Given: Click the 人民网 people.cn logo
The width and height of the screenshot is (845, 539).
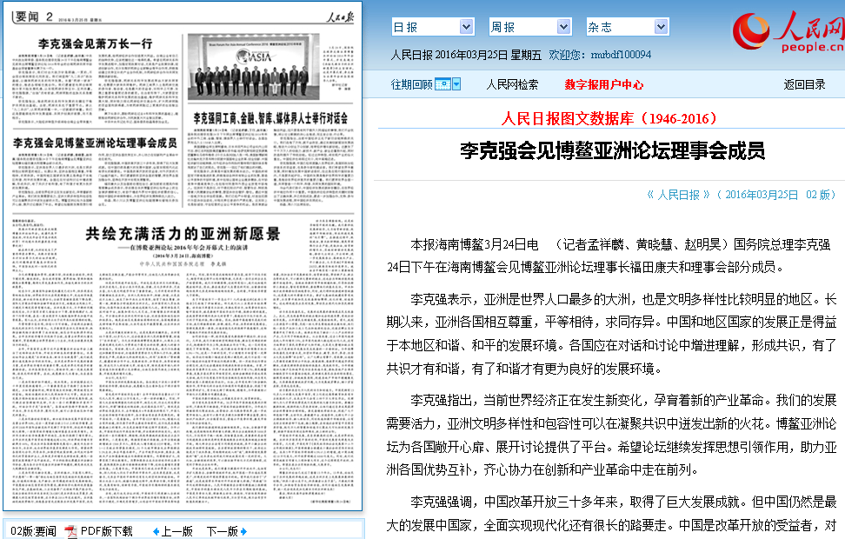Looking at the screenshot, I should (788, 32).
